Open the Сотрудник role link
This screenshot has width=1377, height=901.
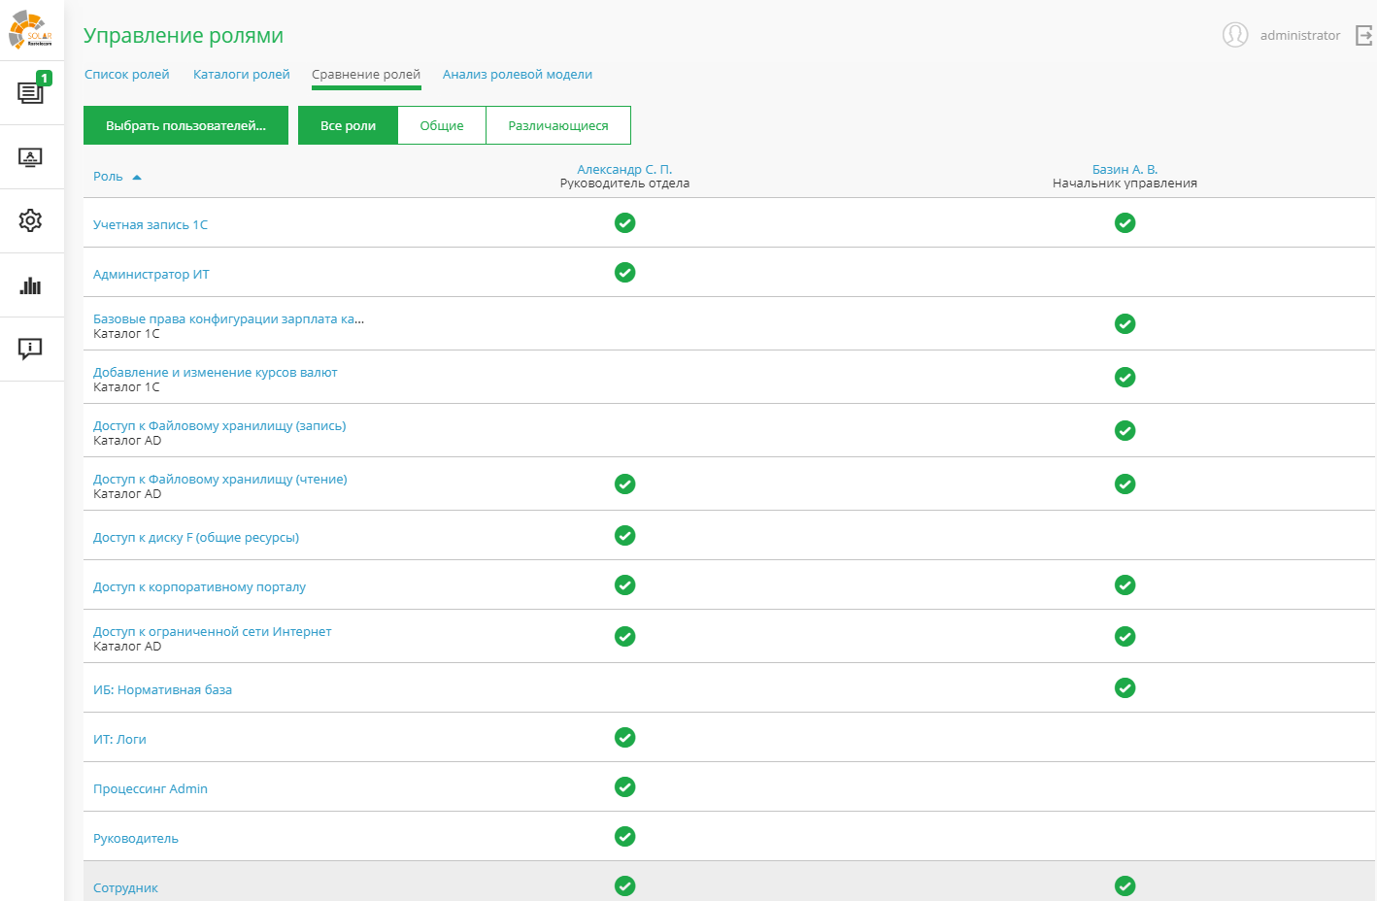coord(125,888)
